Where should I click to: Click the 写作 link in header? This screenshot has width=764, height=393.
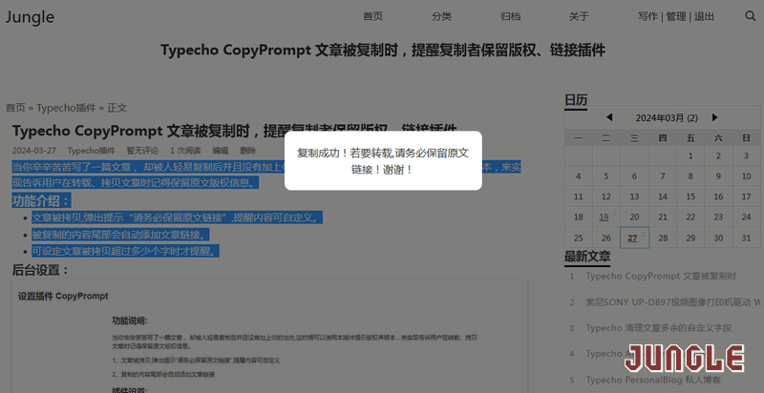click(647, 16)
